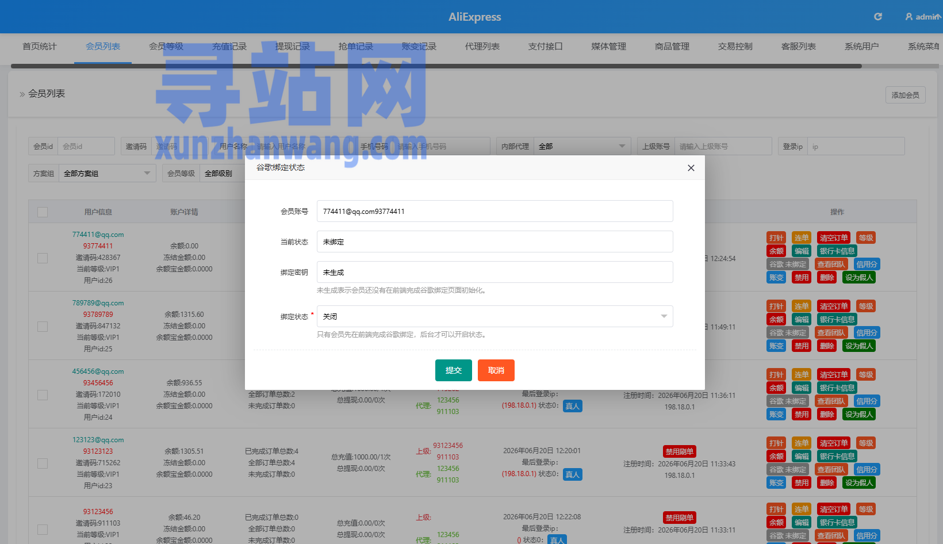This screenshot has height=544, width=943.
Task: Click the 会员id search input
Action: [x=86, y=146]
